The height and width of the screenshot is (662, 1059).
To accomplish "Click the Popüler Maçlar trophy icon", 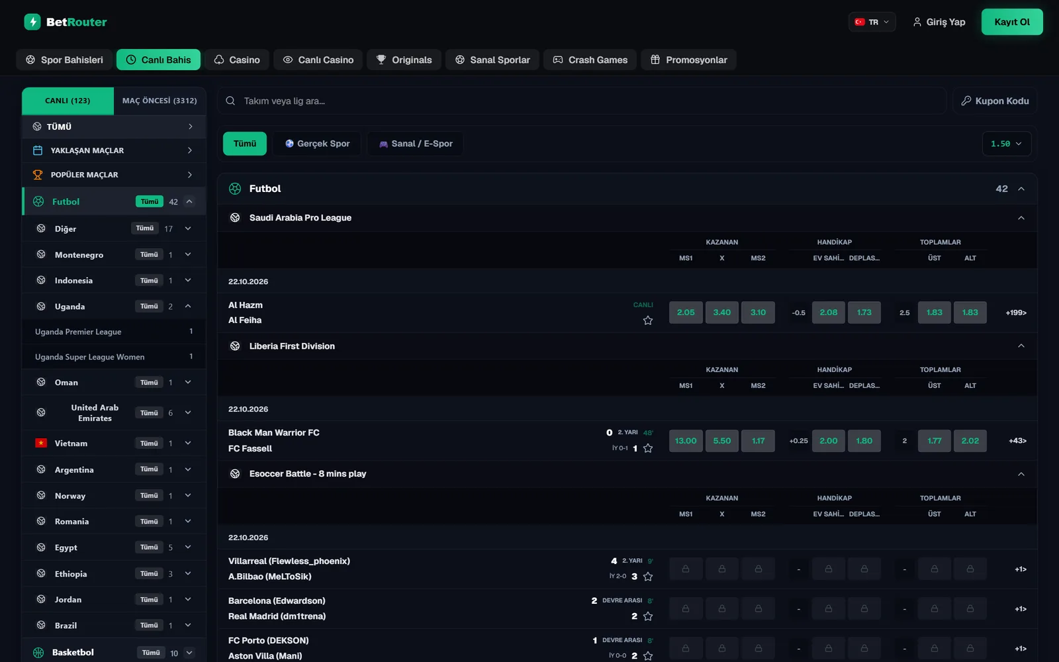I will pos(38,175).
